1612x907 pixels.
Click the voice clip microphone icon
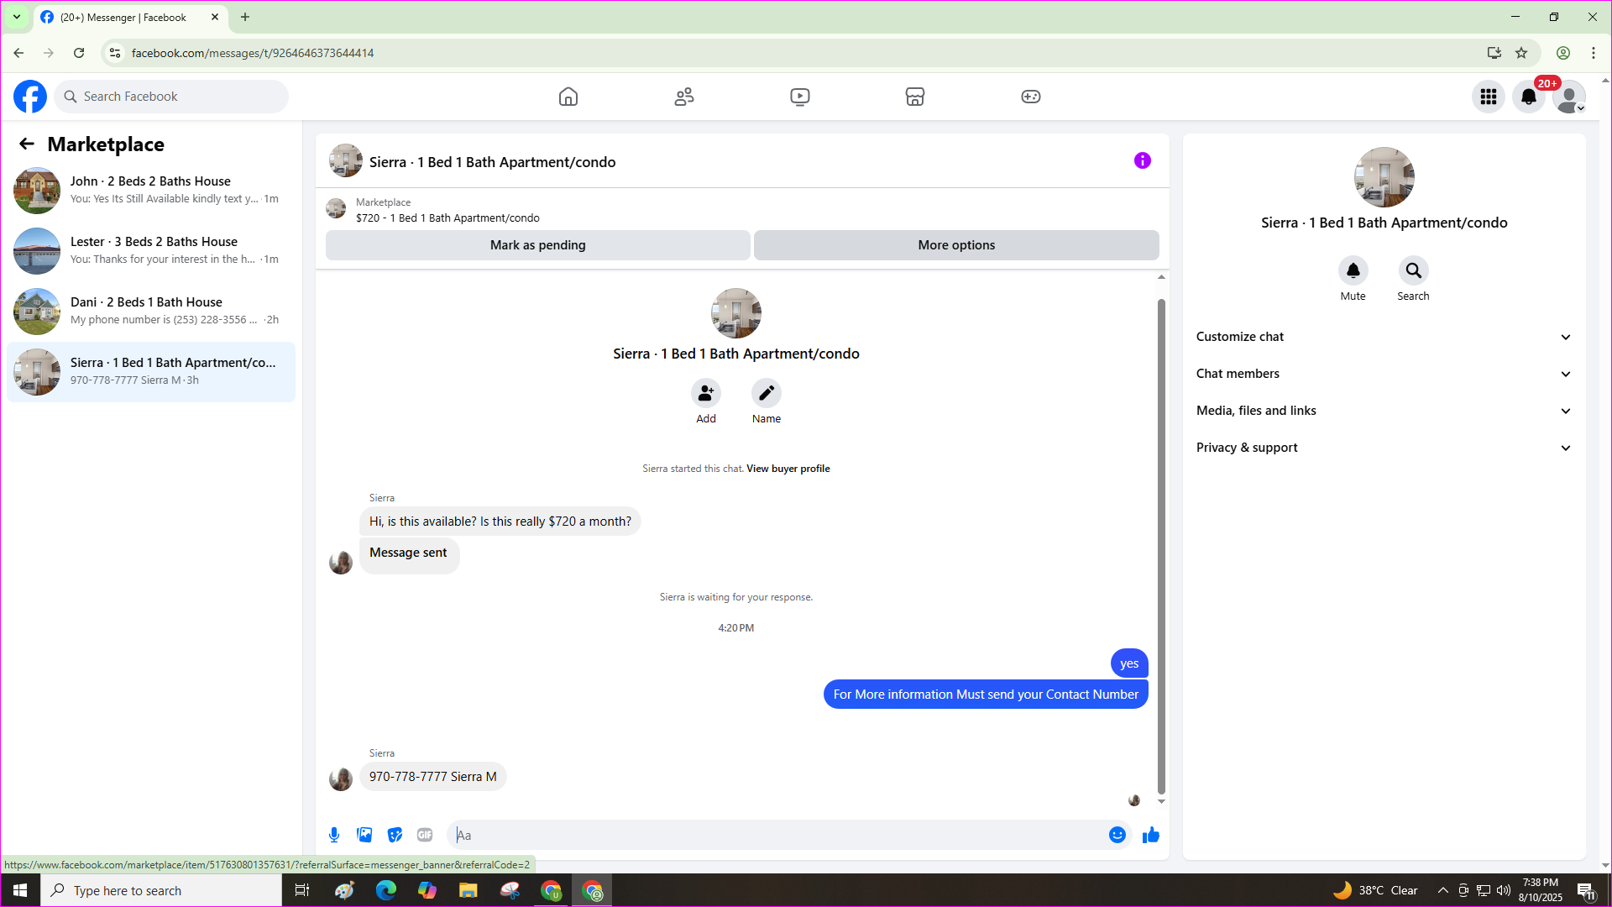click(x=334, y=835)
